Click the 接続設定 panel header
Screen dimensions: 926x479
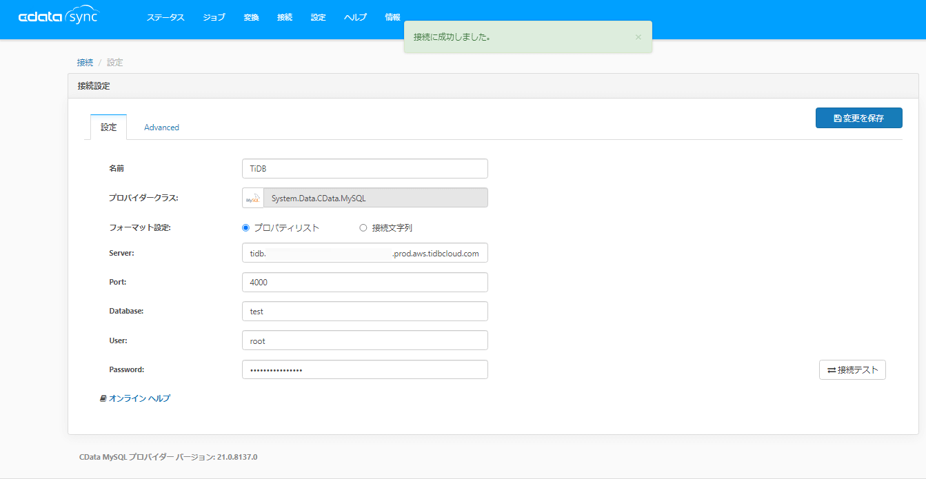click(493, 86)
